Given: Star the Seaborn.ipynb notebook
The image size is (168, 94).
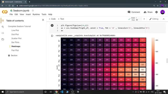Looking at the screenshot, I should (x=33, y=10).
